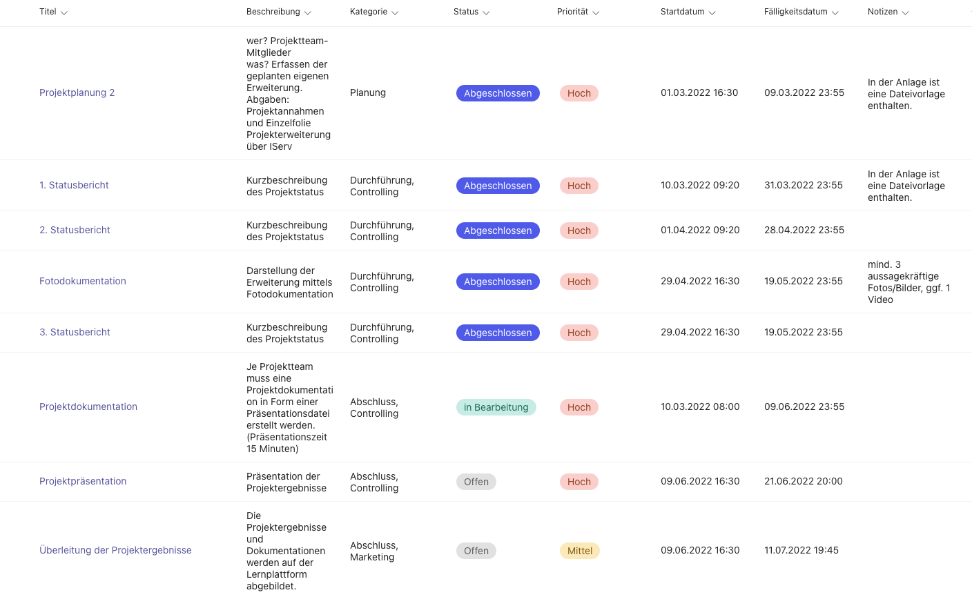The width and height of the screenshot is (972, 597).
Task: Open the Notizen column chevron
Action: pyautogui.click(x=905, y=12)
